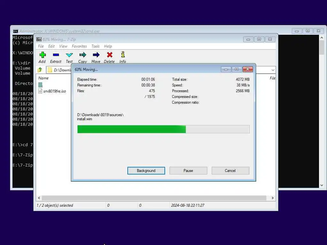327x245 pixels.
Task: Open the Favorites menu
Action: (79, 46)
